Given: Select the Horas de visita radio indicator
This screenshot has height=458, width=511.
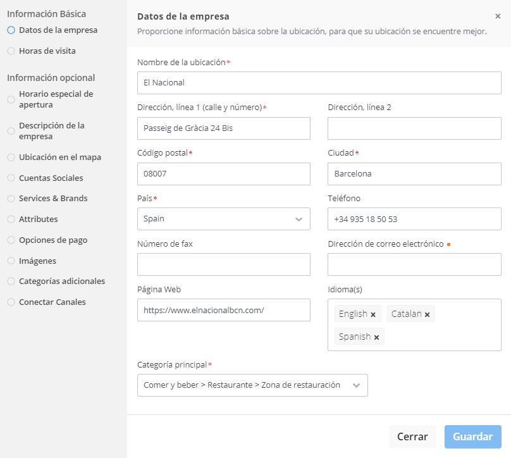Looking at the screenshot, I should pyautogui.click(x=11, y=51).
